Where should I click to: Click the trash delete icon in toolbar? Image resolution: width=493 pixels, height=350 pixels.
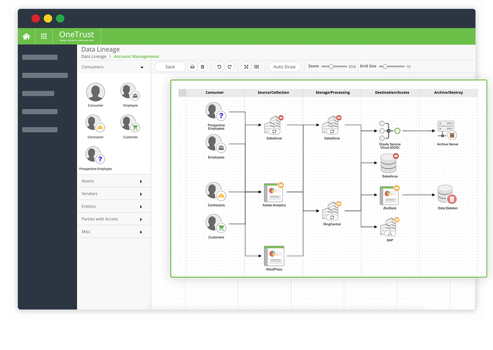pyautogui.click(x=202, y=67)
